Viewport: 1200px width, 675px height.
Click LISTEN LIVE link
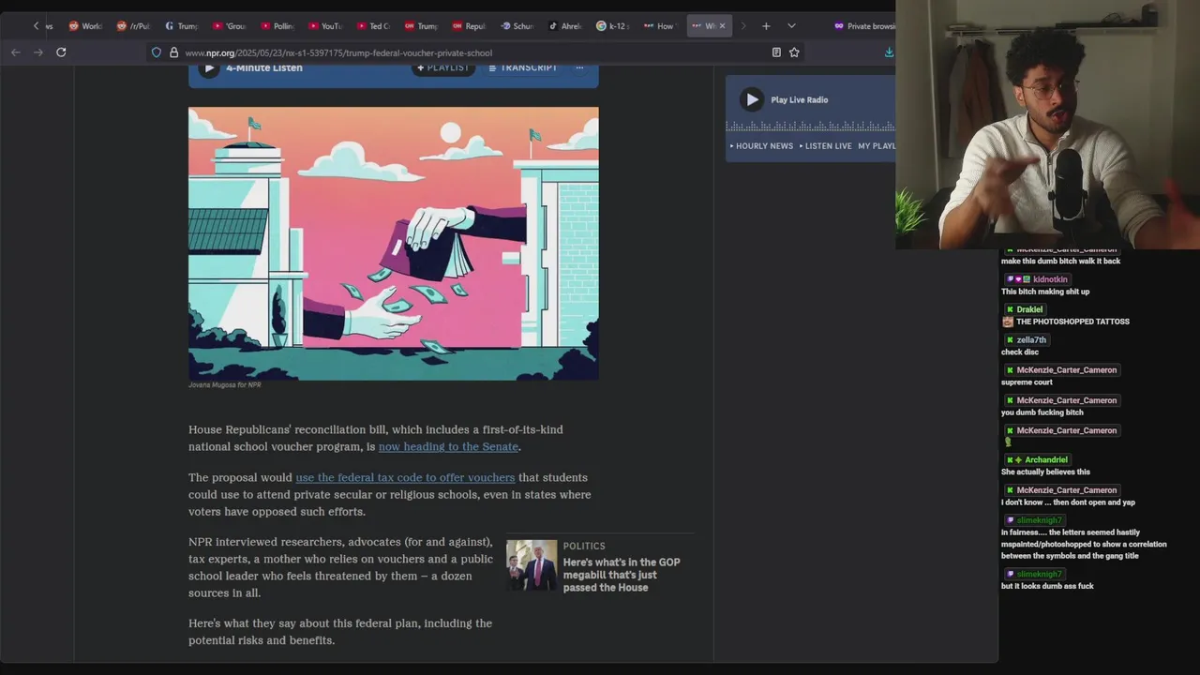[x=825, y=146]
